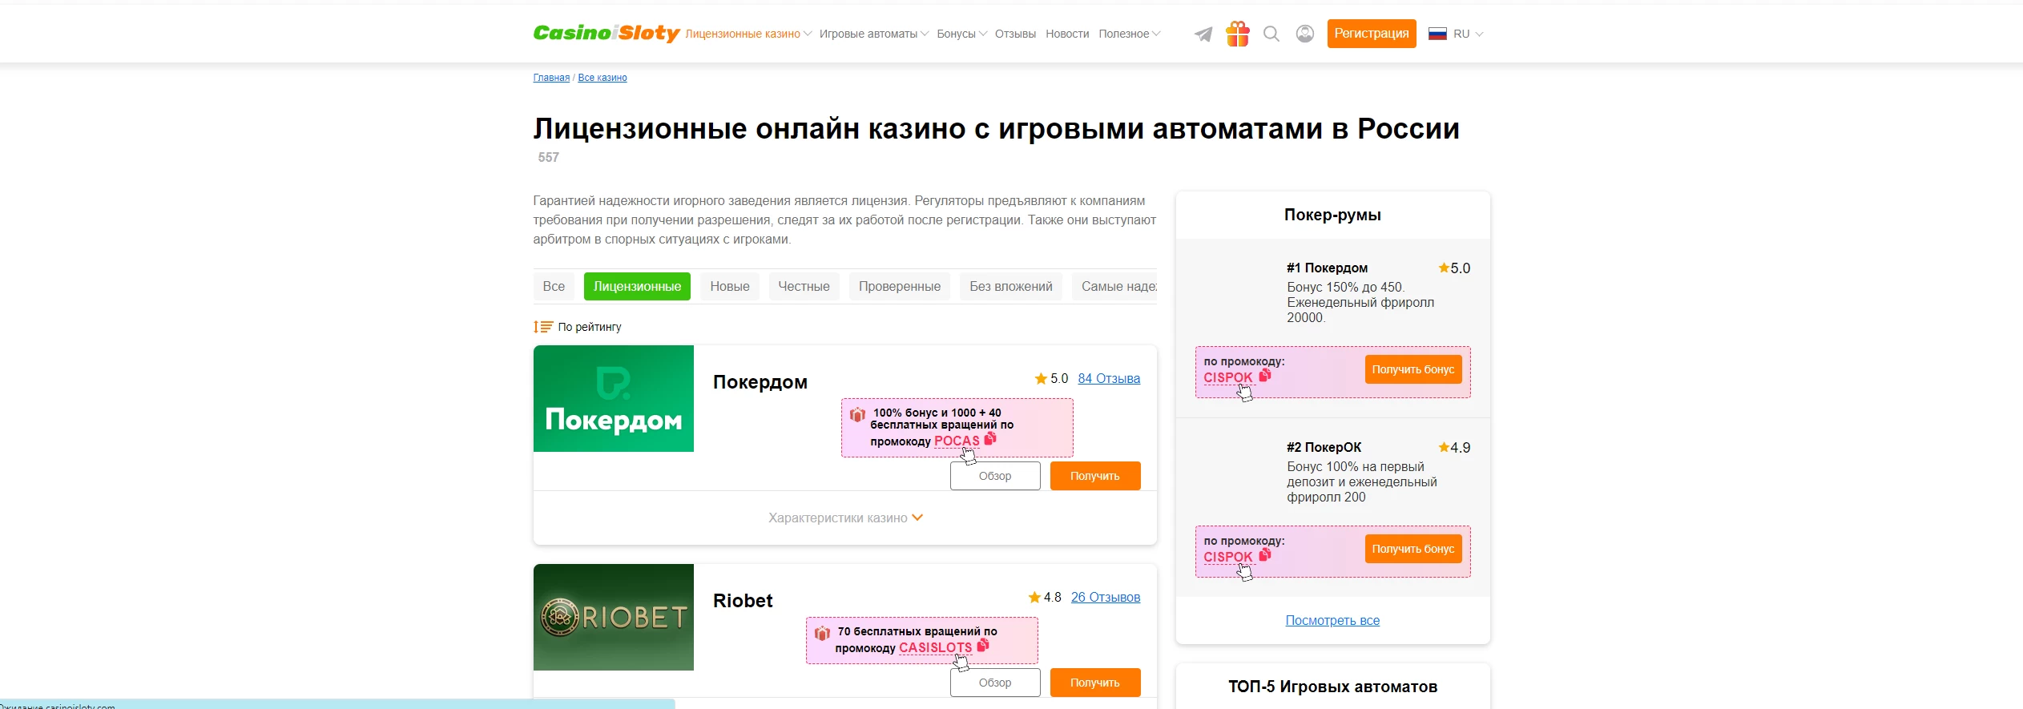Click the sort by rating icon
The height and width of the screenshot is (709, 2023).
[543, 327]
